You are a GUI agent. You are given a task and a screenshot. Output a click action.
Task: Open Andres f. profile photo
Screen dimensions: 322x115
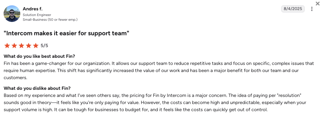(x=12, y=14)
